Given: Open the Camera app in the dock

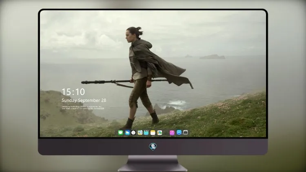Looking at the screenshot, I should (x=186, y=132).
